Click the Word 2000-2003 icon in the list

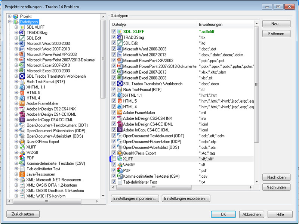pyautogui.click(x=120, y=49)
